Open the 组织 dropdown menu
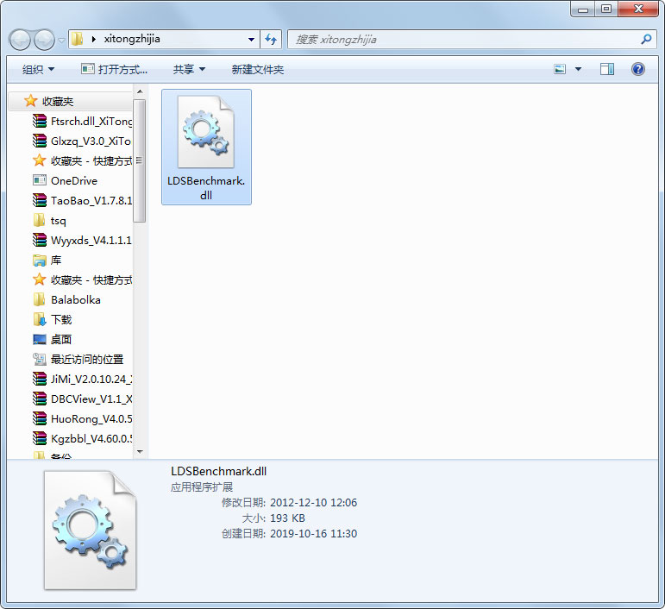 tap(38, 69)
